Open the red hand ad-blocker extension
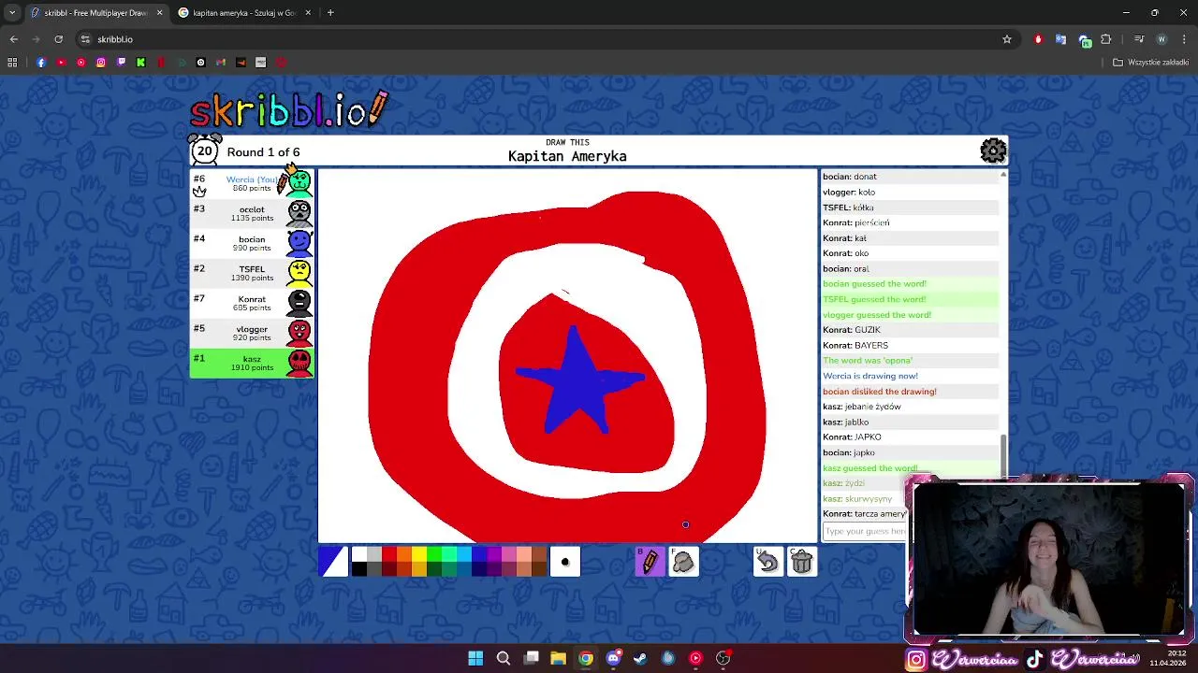This screenshot has width=1198, height=673. tap(1038, 39)
